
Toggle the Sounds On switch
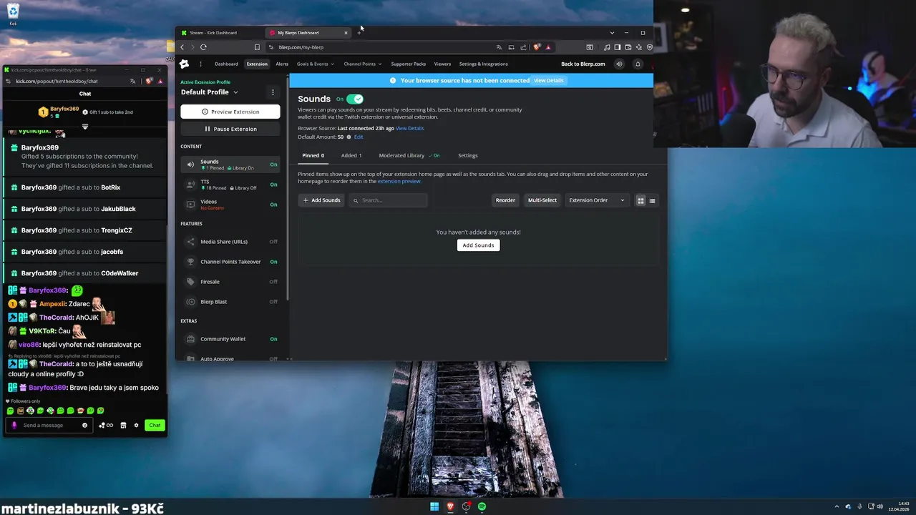[355, 99]
